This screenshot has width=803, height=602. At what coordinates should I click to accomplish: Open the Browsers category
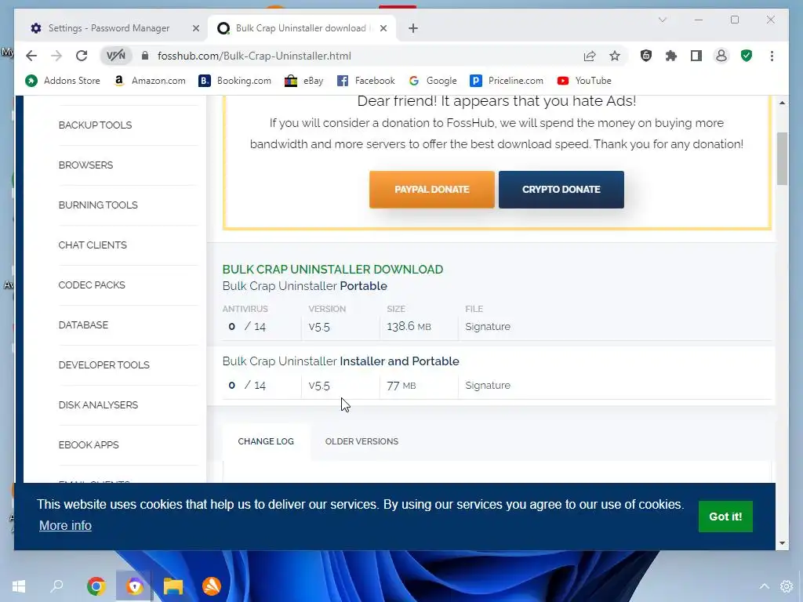tap(85, 165)
